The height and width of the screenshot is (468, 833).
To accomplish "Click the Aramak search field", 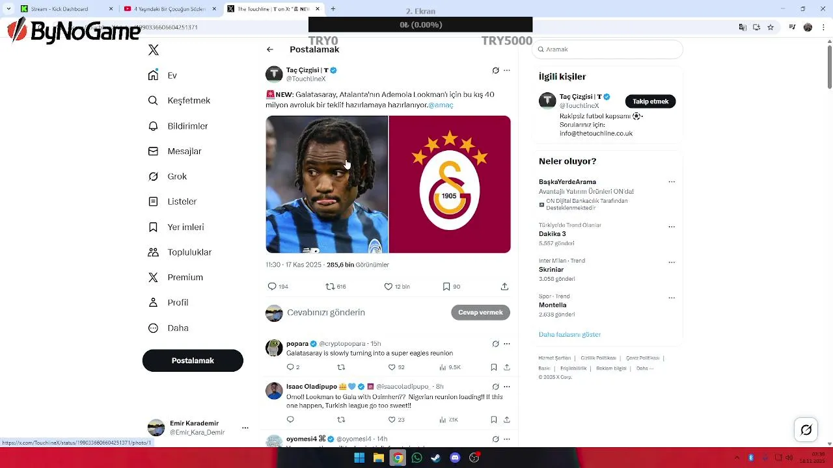I will 608,49.
